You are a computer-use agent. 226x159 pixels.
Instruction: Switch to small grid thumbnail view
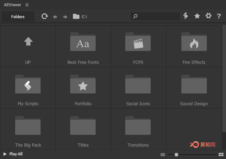click(x=163, y=155)
